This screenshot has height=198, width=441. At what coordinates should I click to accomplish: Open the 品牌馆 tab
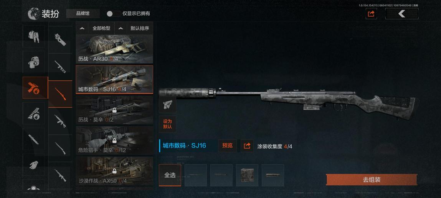[83, 13]
